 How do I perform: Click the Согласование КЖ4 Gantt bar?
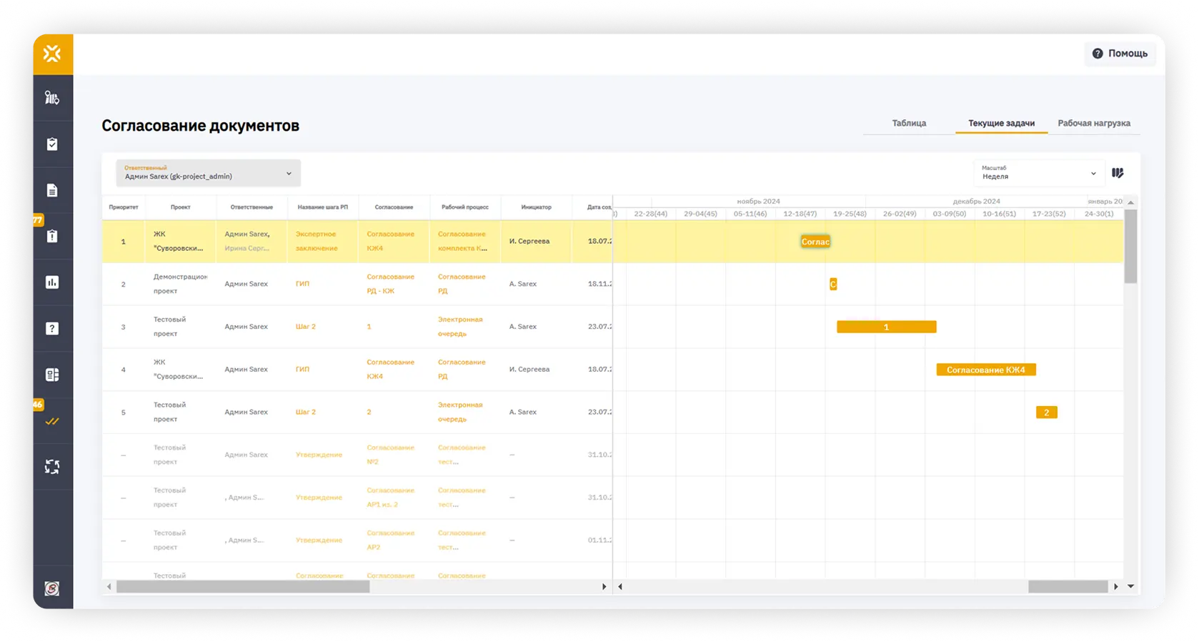pos(986,370)
